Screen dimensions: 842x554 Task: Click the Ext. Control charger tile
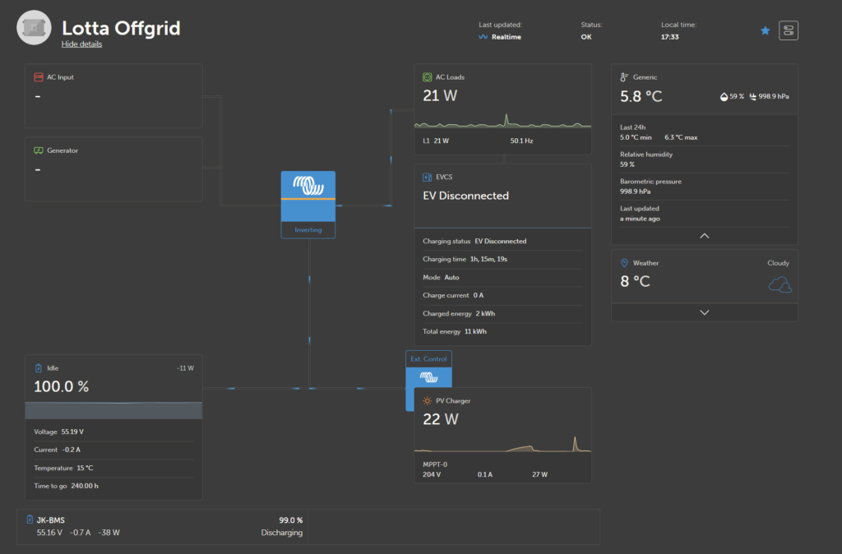tap(428, 369)
